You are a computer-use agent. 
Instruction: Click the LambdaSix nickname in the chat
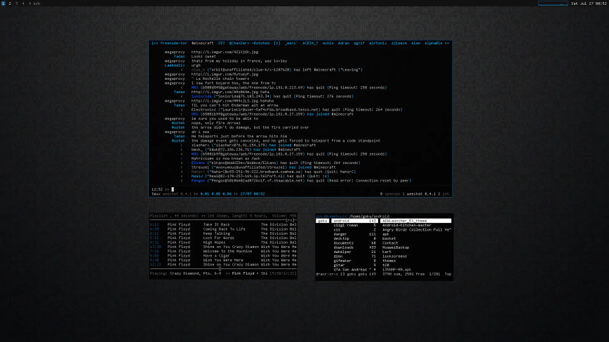175,65
